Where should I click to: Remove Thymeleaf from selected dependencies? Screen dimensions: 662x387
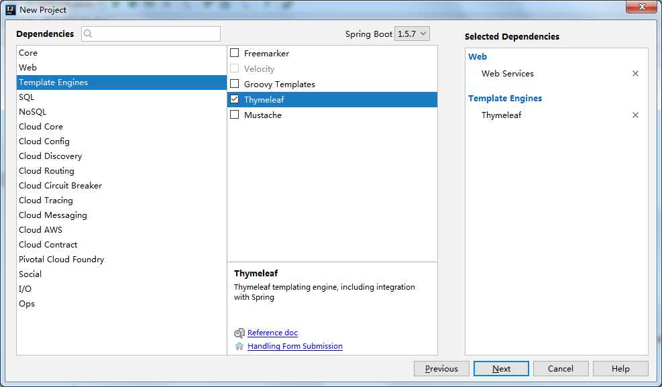(635, 115)
